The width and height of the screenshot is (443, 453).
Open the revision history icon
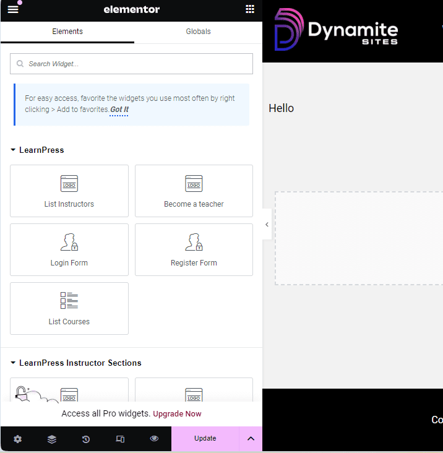(x=86, y=439)
